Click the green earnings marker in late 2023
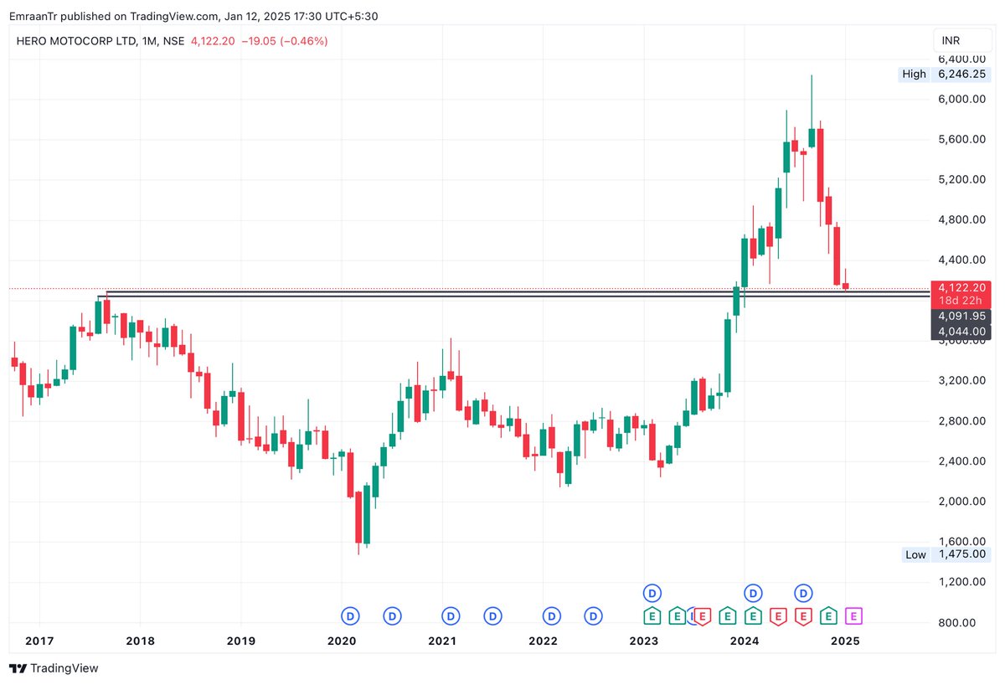 coord(727,616)
